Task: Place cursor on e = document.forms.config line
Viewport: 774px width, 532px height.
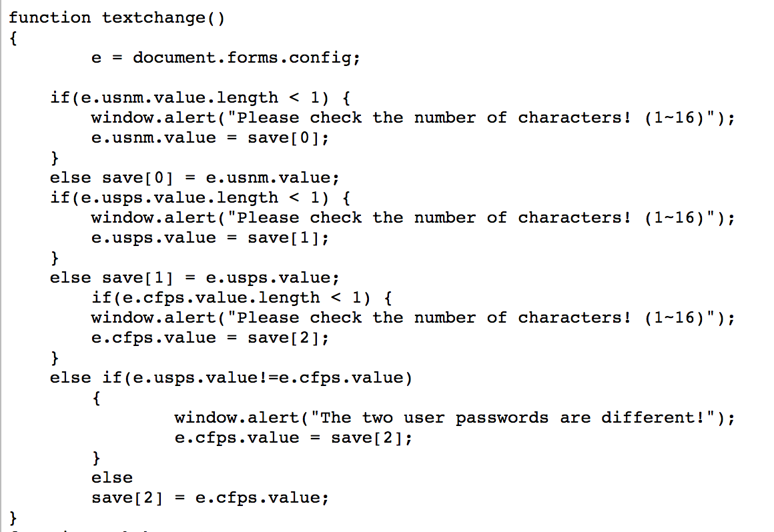Action: point(226,58)
